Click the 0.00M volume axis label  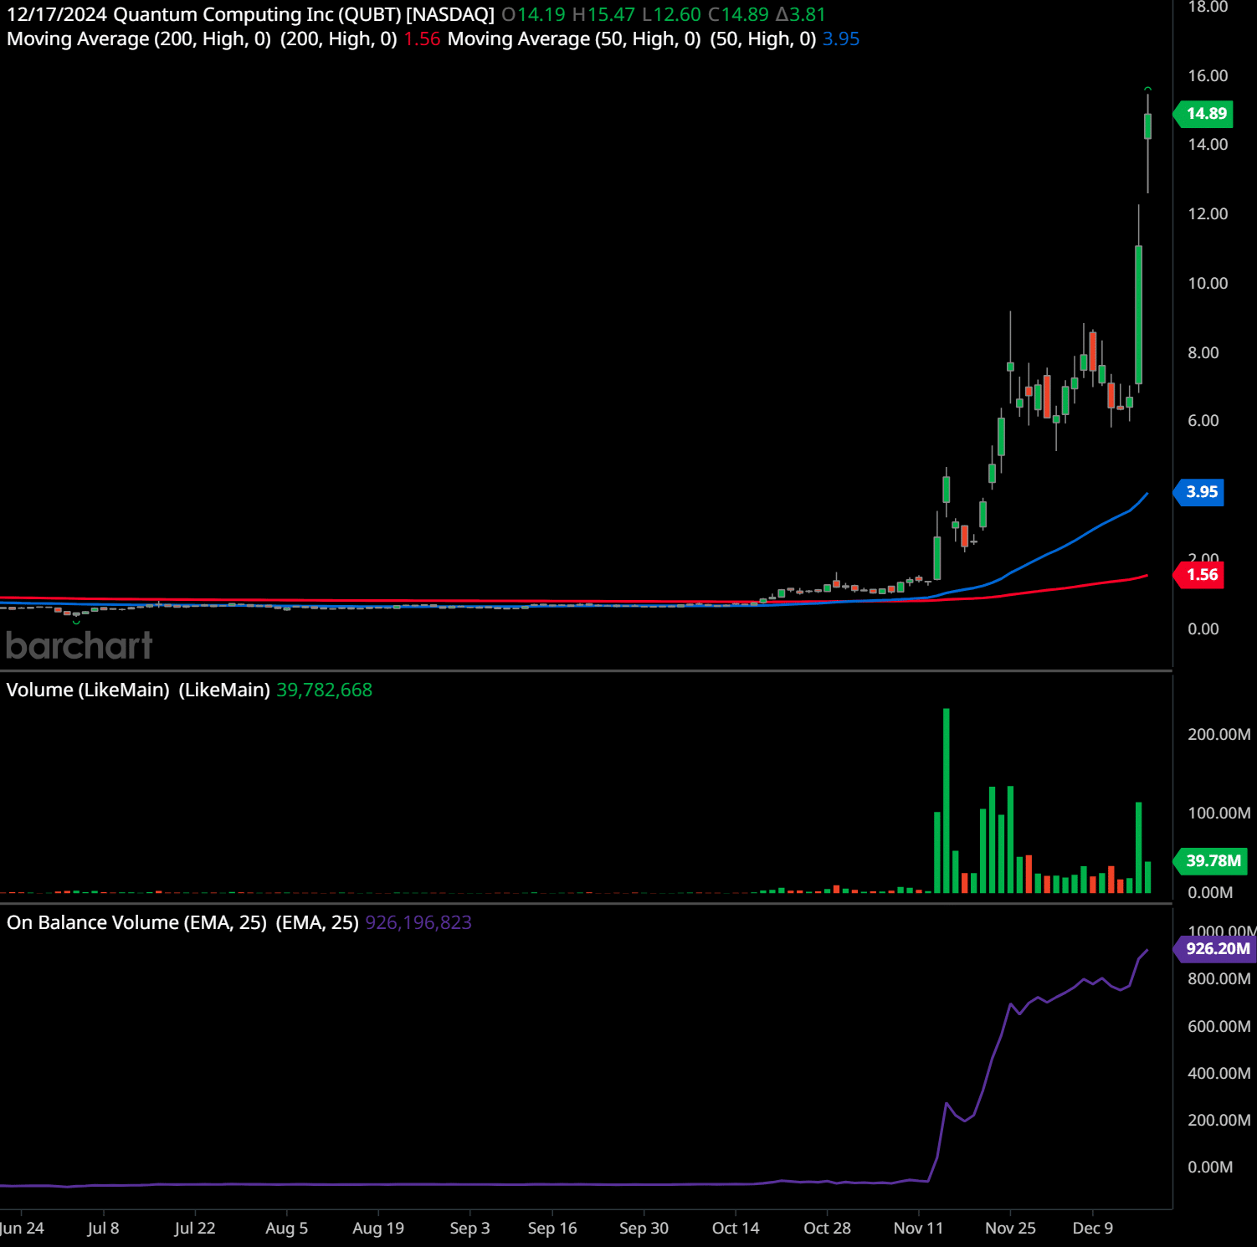tap(1210, 893)
